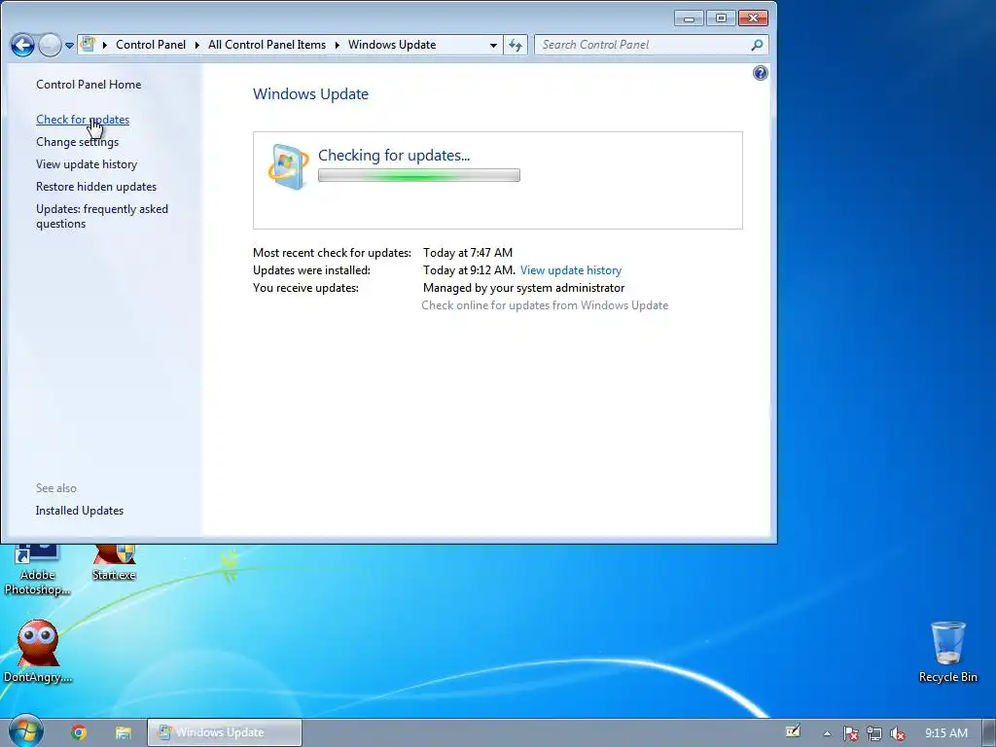Image resolution: width=996 pixels, height=747 pixels.
Task: Click the Windows Update page heading
Action: (310, 94)
